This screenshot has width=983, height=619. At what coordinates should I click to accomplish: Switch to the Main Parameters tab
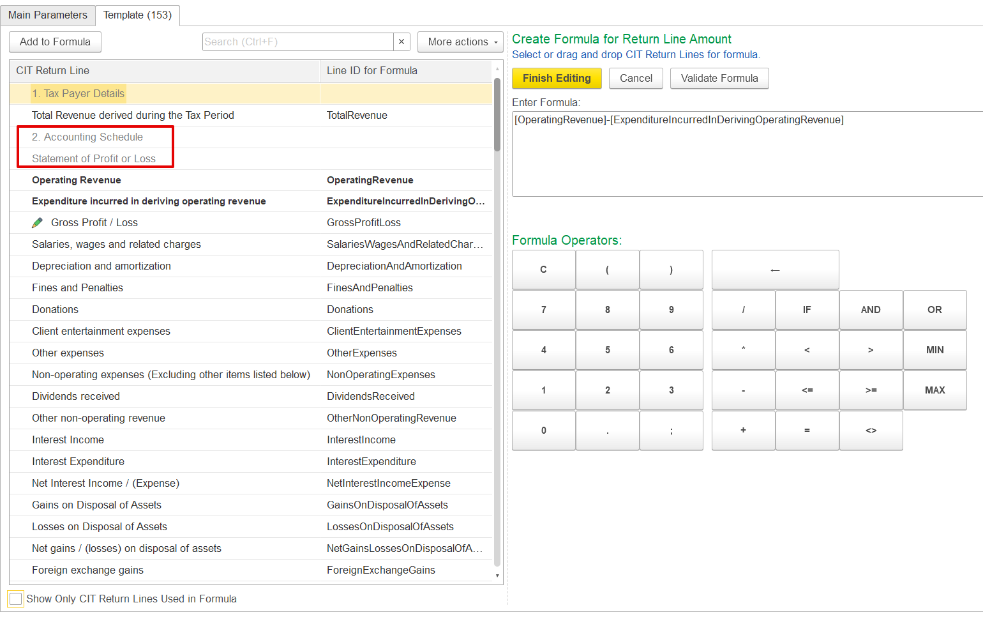(x=48, y=15)
